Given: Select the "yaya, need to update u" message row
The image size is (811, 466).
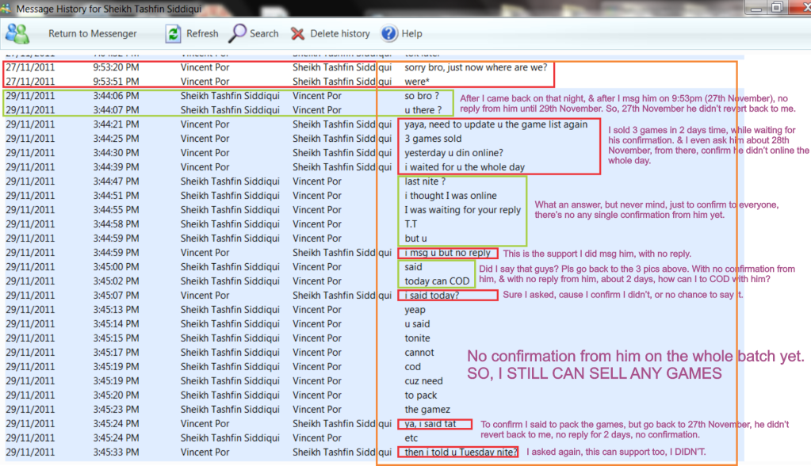Looking at the screenshot, I should 495,124.
